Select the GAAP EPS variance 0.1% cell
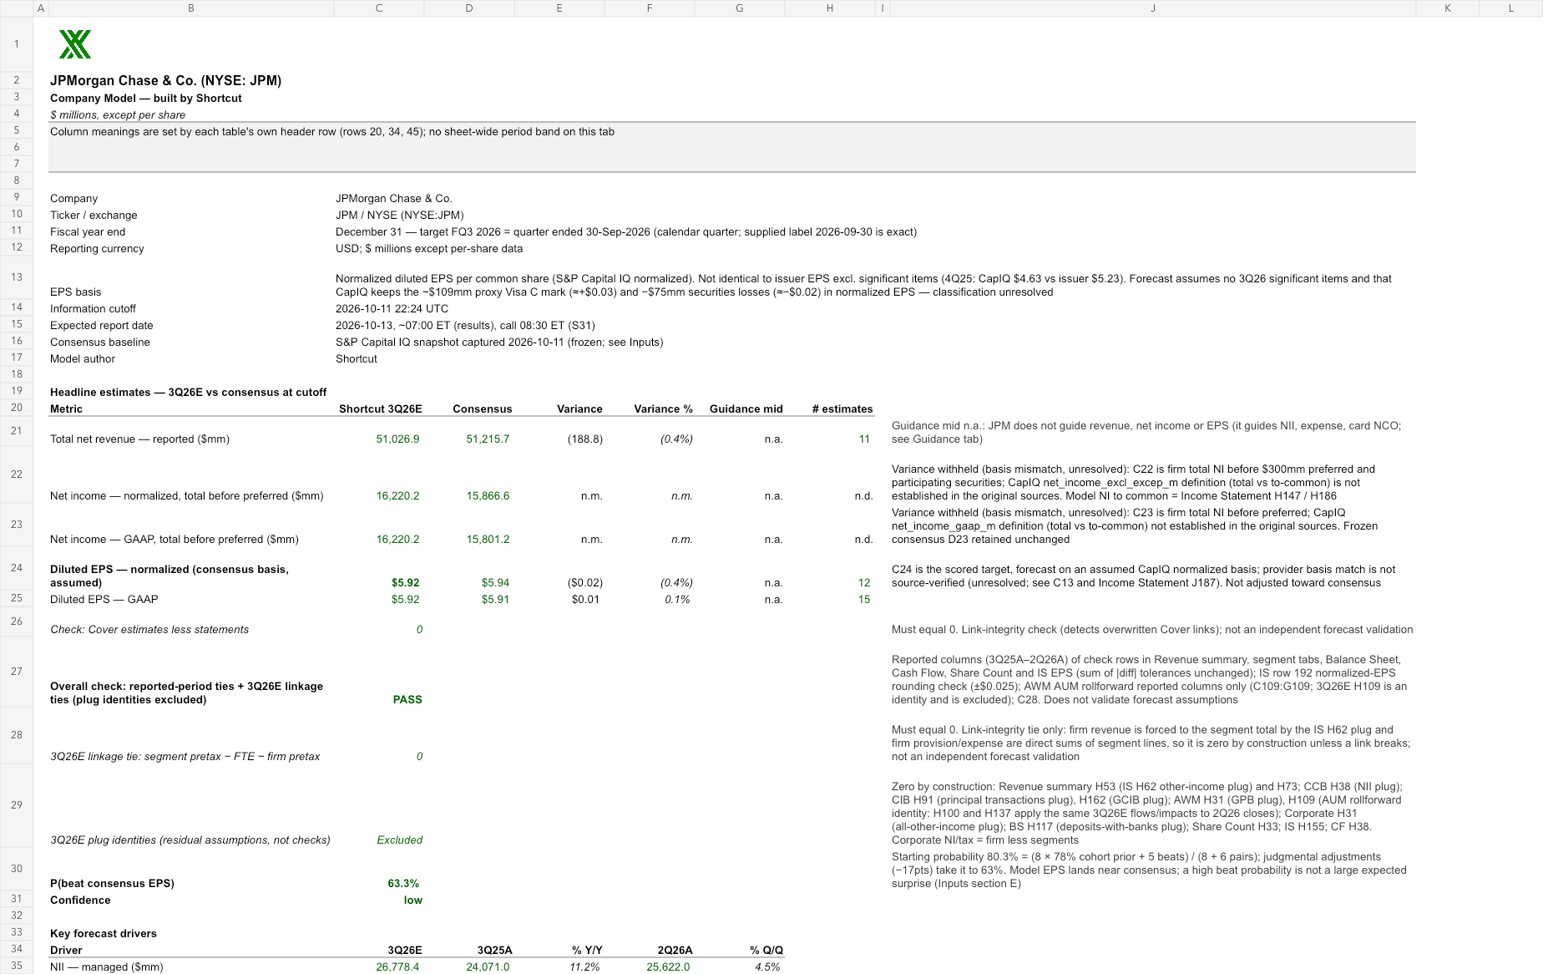Viewport: 1543px width, 974px height. pyautogui.click(x=677, y=600)
